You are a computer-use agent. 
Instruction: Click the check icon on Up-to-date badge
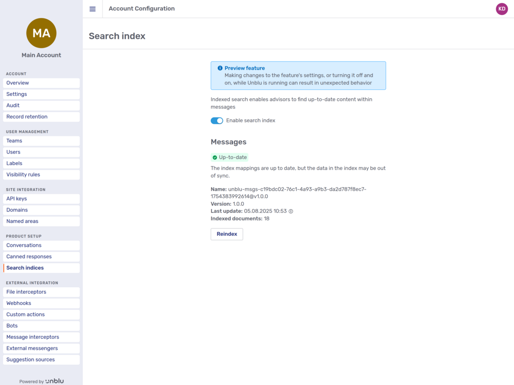point(214,157)
